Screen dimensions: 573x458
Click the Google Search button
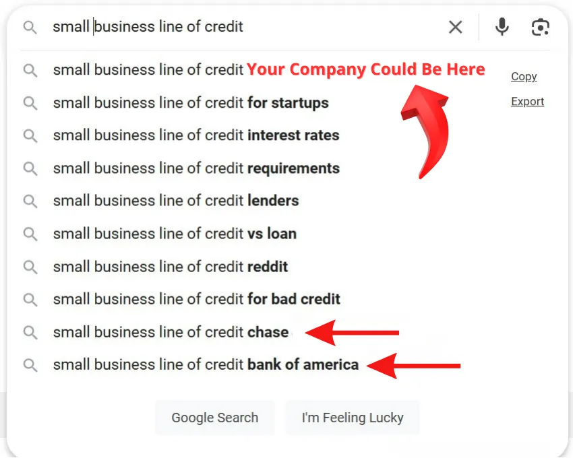[x=215, y=418]
